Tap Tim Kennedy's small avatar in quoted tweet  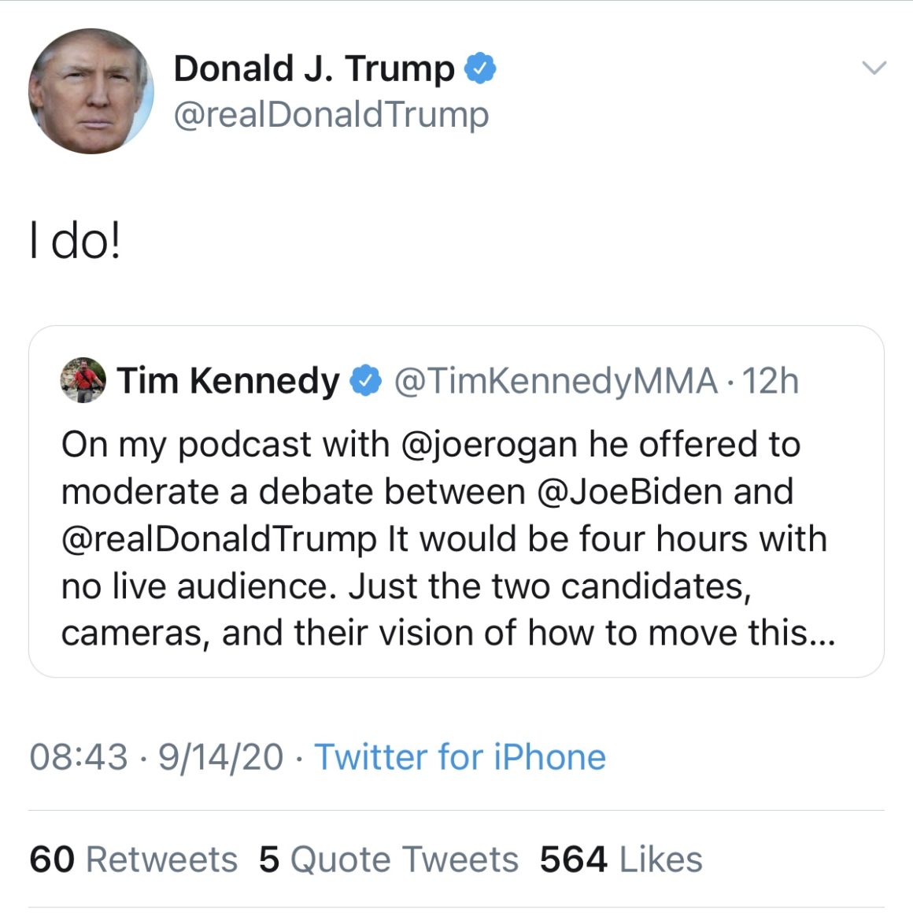click(x=83, y=381)
